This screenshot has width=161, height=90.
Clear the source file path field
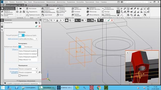pos(36,39)
